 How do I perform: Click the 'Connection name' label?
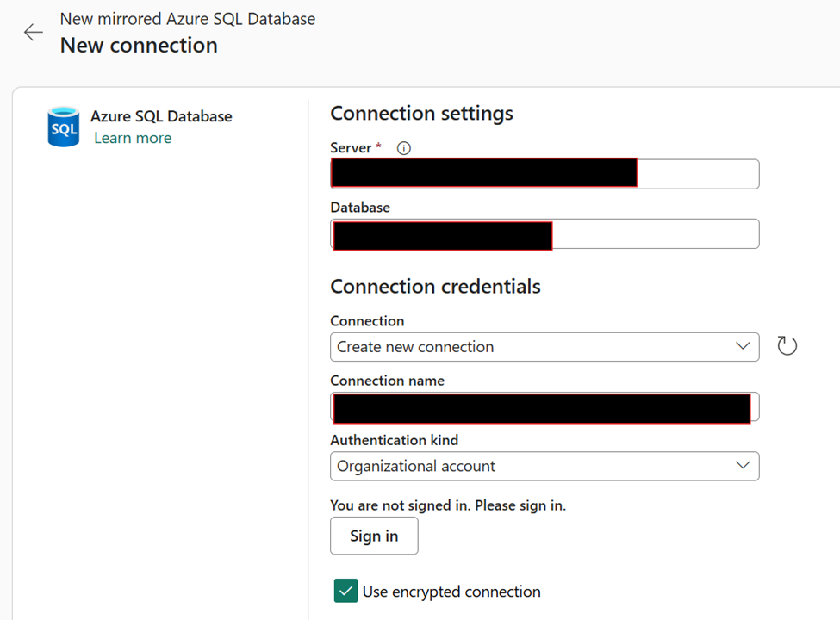(388, 381)
